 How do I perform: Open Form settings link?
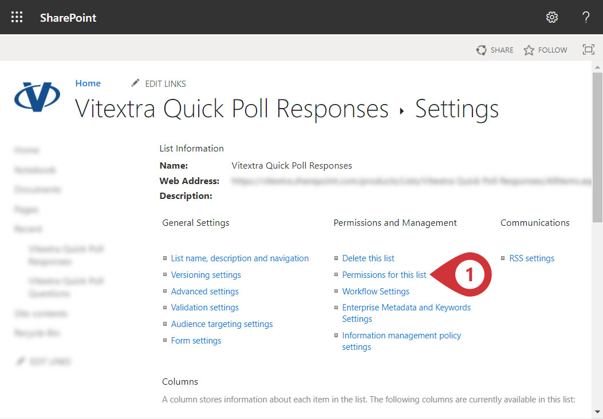tap(196, 341)
